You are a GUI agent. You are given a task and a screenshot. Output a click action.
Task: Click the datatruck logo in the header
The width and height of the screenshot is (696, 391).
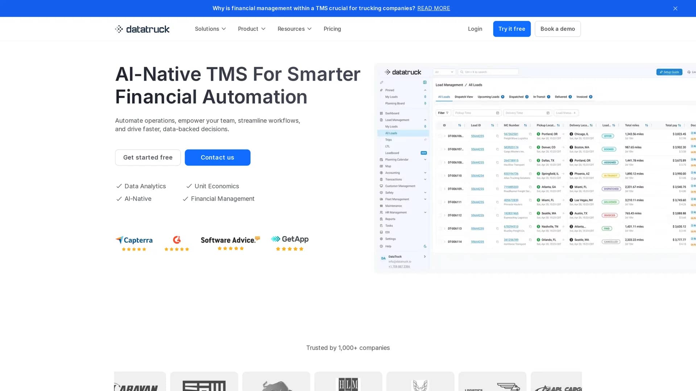tap(142, 29)
